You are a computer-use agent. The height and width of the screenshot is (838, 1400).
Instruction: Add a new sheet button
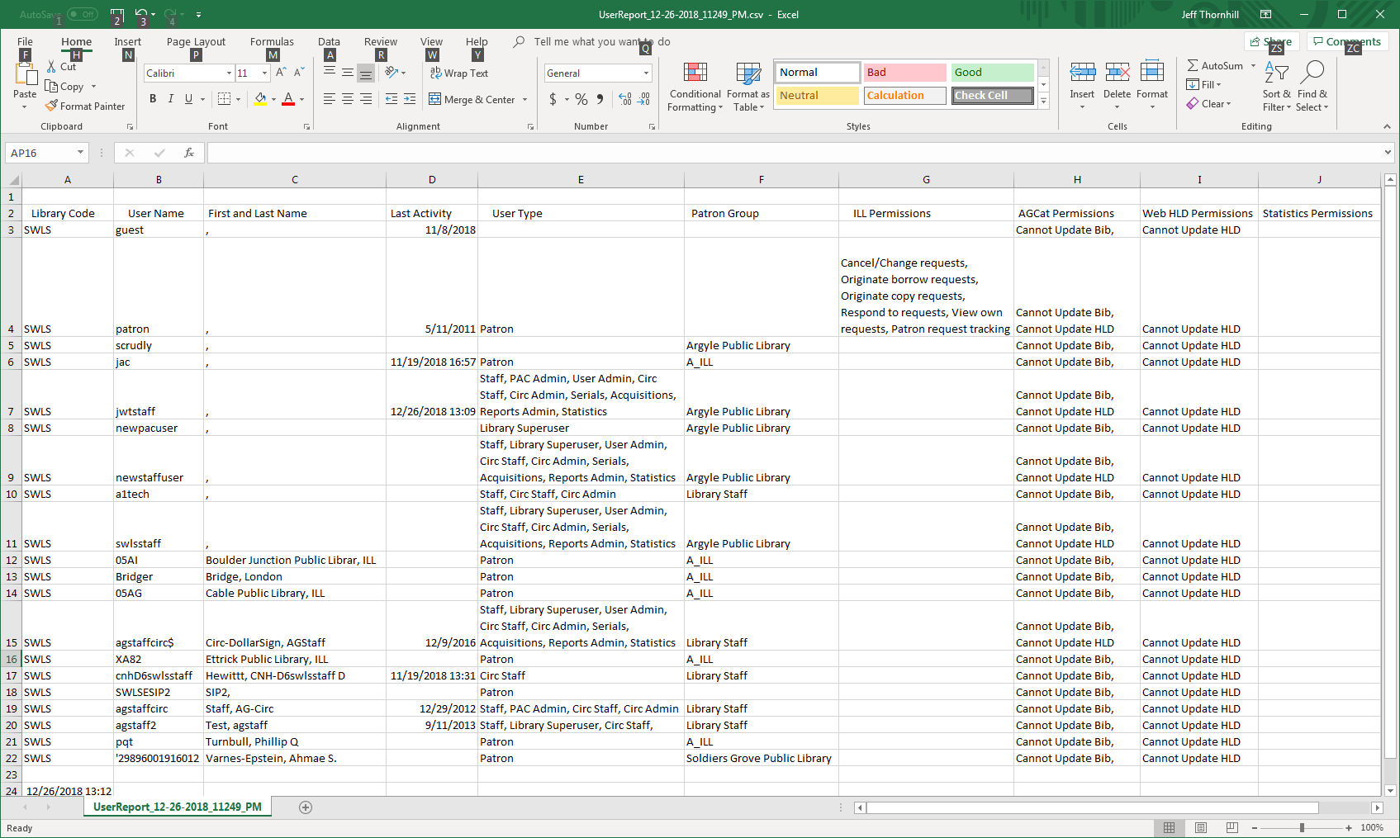click(x=306, y=807)
